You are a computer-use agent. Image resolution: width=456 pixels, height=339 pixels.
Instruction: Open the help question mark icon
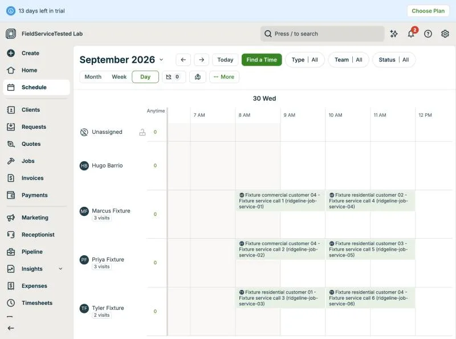click(428, 34)
